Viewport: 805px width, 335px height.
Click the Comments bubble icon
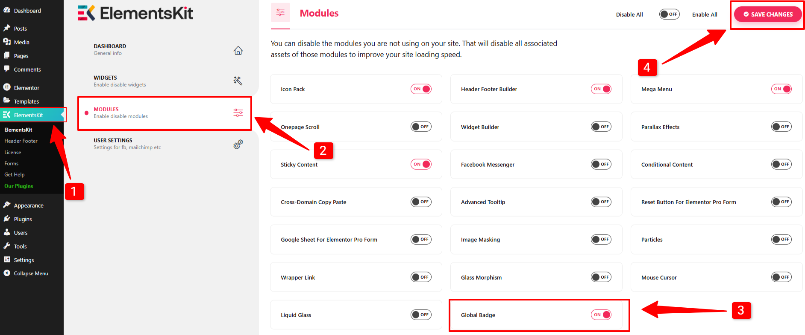pos(6,69)
